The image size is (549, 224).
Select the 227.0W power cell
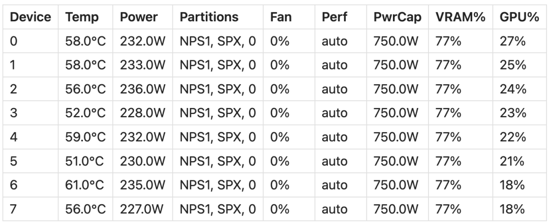coord(142,209)
